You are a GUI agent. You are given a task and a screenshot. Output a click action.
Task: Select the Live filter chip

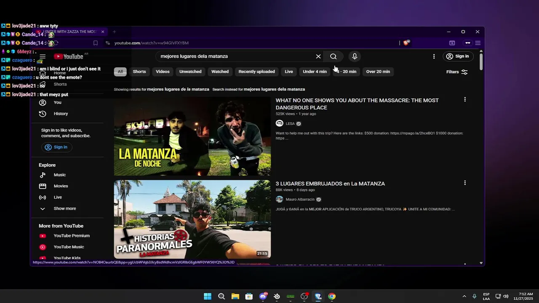click(289, 72)
